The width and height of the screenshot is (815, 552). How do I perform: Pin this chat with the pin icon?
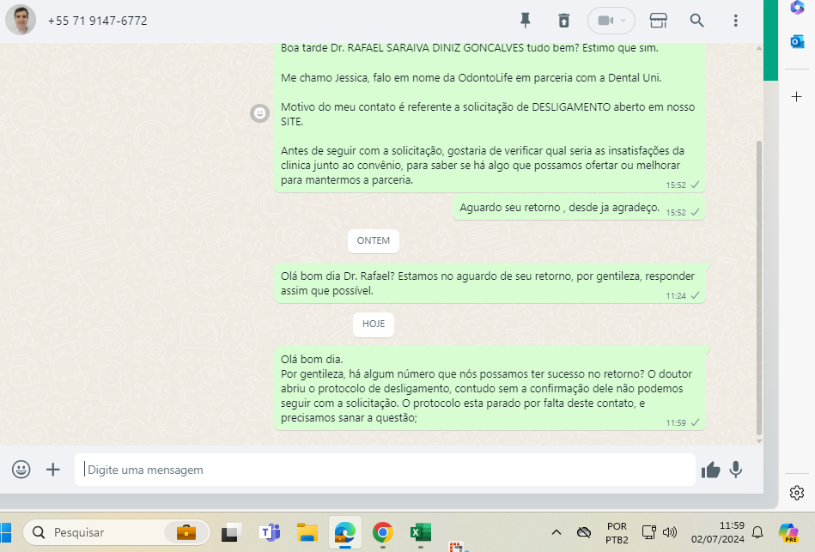pyautogui.click(x=525, y=21)
